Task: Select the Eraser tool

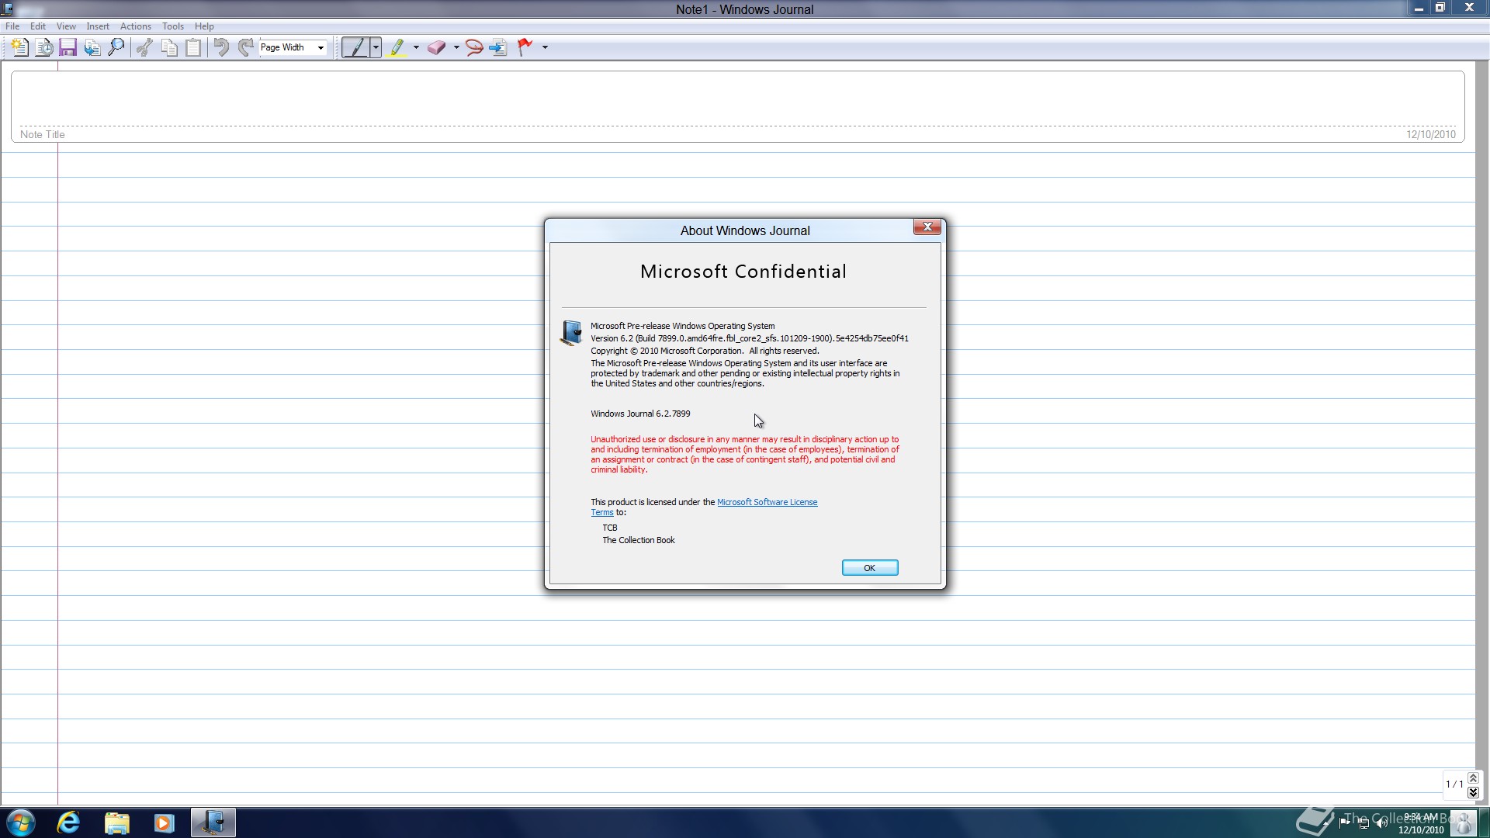Action: point(436,47)
